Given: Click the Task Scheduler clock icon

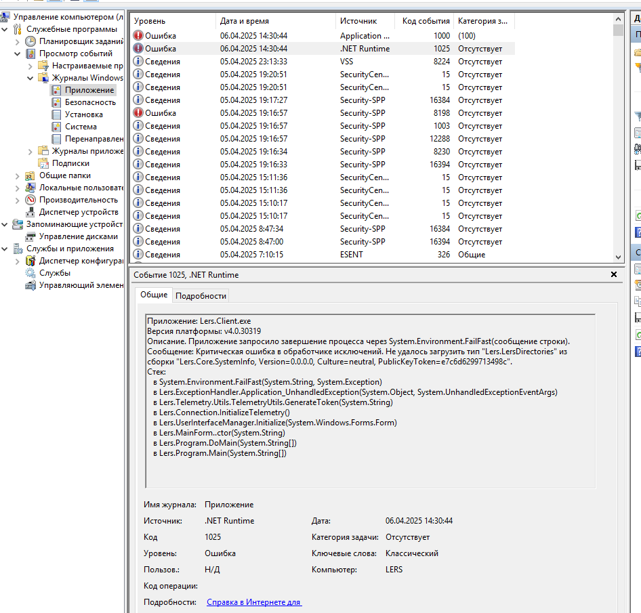Looking at the screenshot, I should 30,41.
